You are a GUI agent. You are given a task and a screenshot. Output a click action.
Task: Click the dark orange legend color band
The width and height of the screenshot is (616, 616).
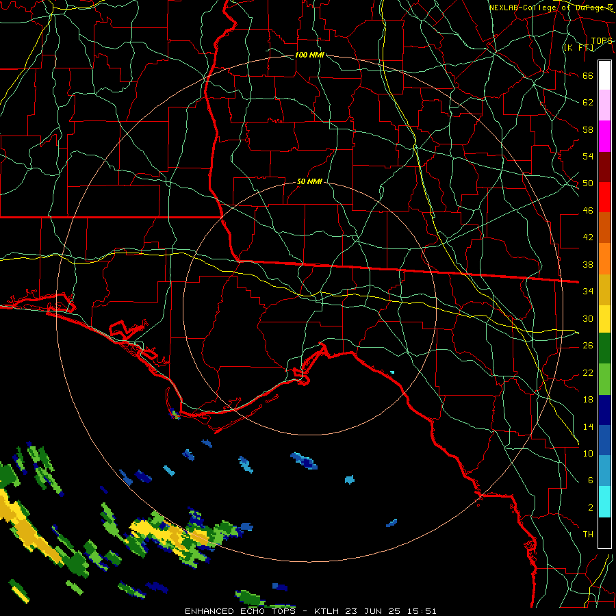click(604, 227)
